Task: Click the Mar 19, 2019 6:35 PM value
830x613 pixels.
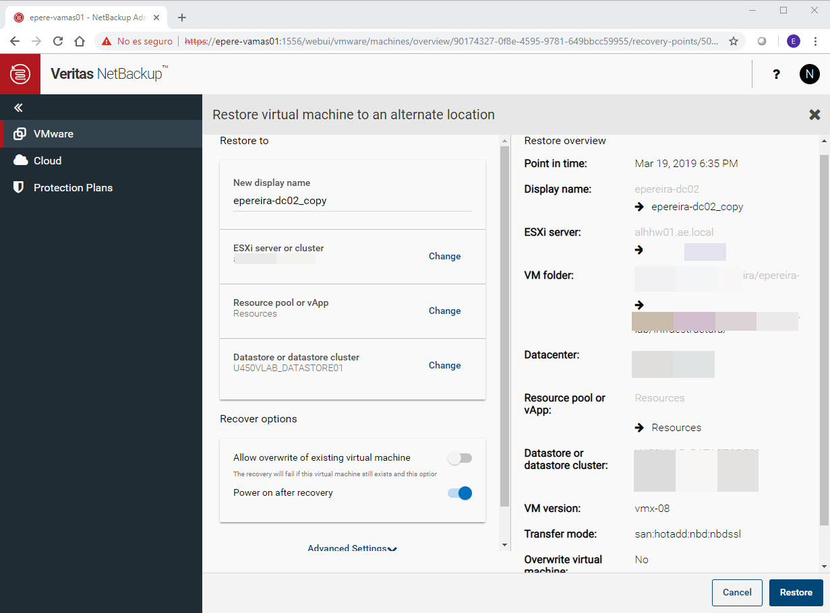Action: click(x=686, y=164)
